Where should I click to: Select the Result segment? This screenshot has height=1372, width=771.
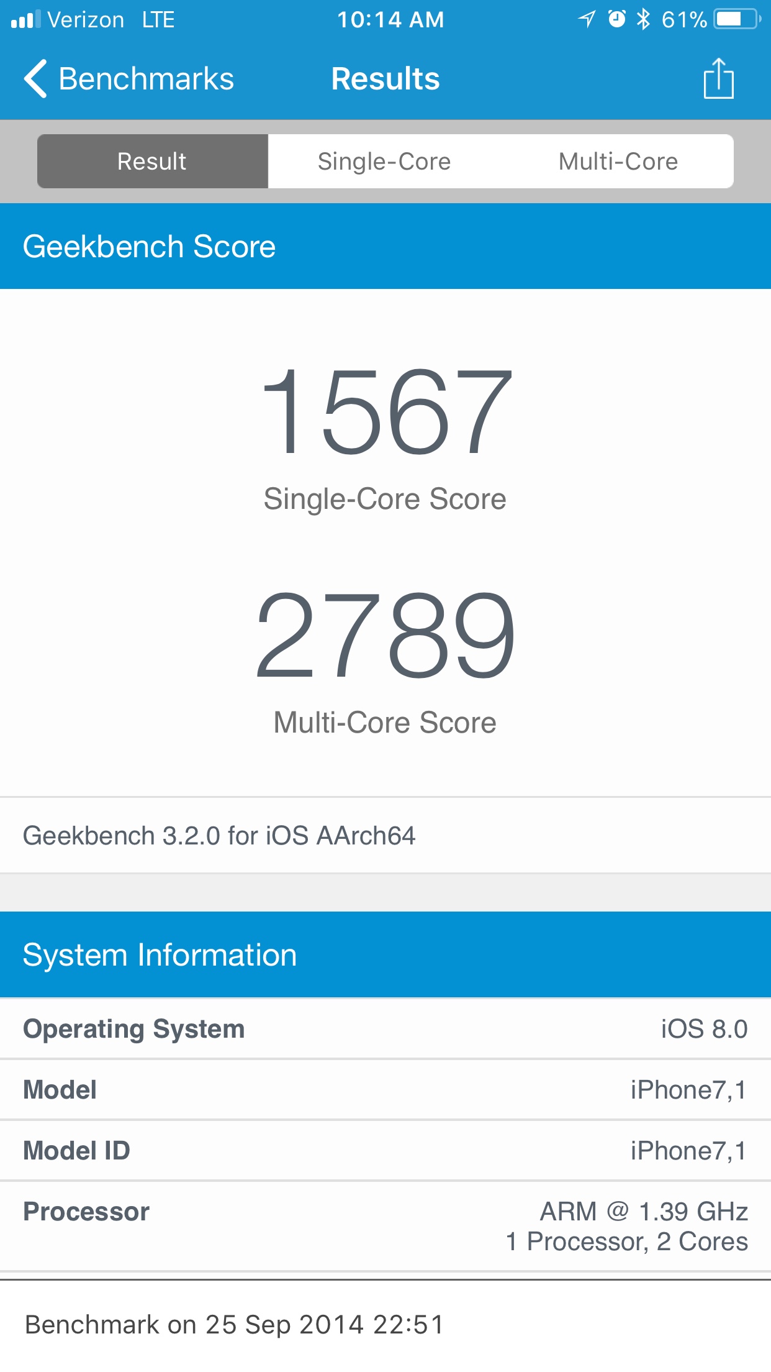tap(153, 161)
